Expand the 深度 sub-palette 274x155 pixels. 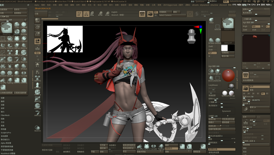(3, 105)
